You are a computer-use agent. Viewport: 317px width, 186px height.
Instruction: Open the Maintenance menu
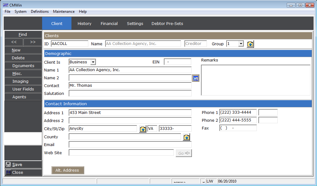click(x=64, y=12)
